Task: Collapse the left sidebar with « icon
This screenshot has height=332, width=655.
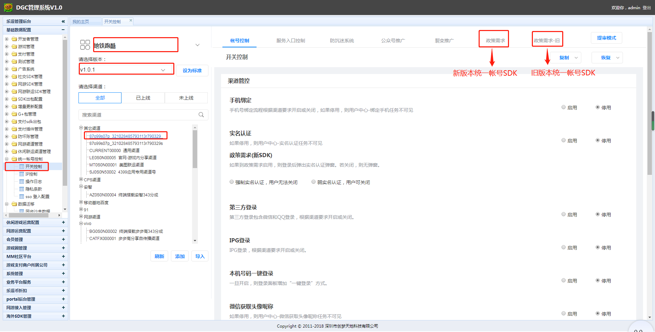Action: (63, 21)
